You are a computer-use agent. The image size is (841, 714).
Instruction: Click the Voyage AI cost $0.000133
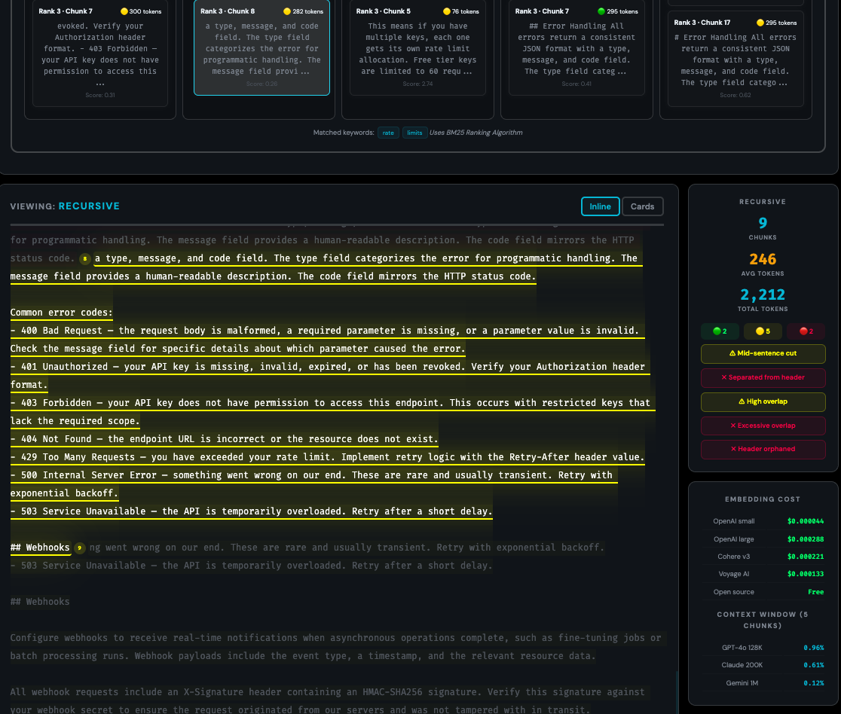pos(806,574)
